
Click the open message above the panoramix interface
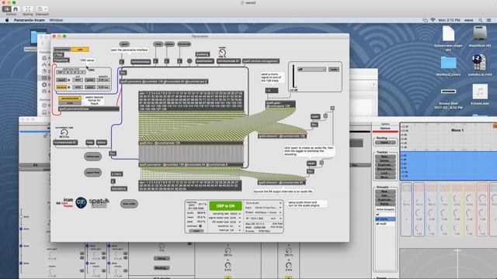click(x=124, y=44)
